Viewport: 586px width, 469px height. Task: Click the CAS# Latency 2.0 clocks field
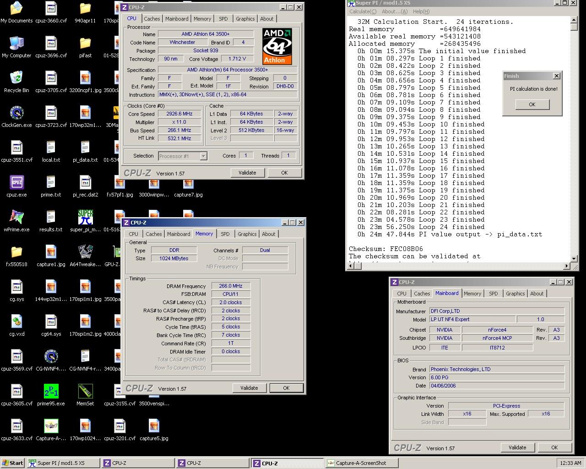coord(231,302)
